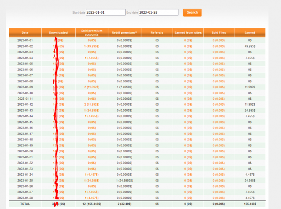281x209 pixels.
Task: Click rebill value for 2023-01-17
Action: [x=124, y=134]
